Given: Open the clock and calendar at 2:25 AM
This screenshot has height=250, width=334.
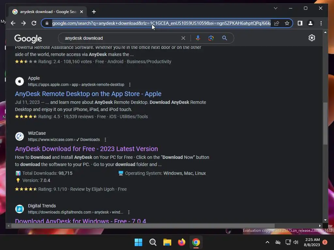Looking at the screenshot, I should (x=312, y=242).
